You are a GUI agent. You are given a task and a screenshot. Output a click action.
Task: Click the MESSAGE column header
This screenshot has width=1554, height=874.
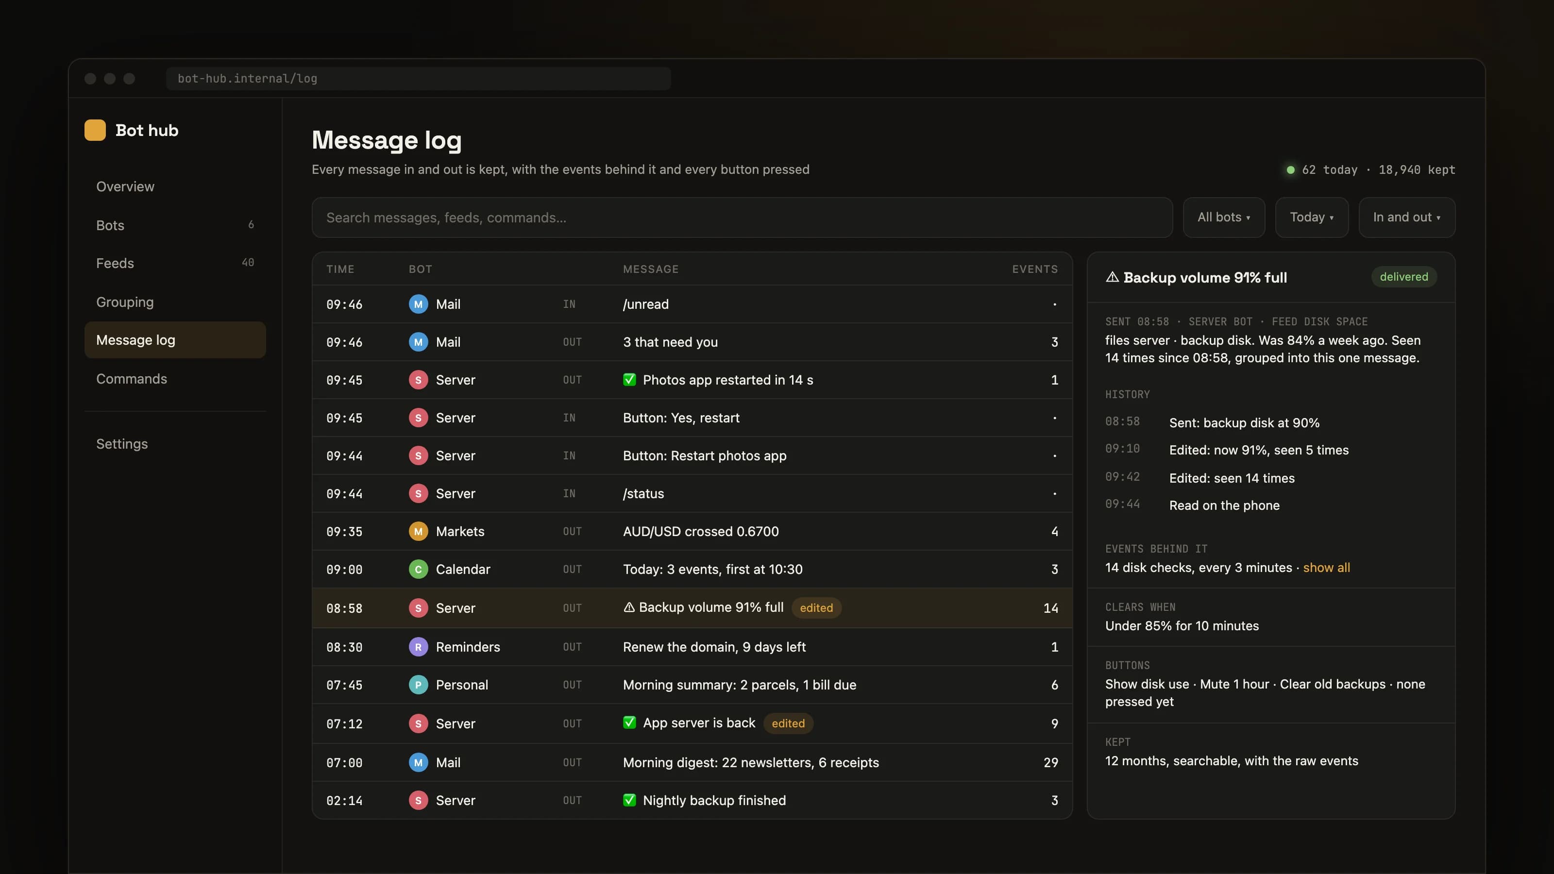point(650,269)
